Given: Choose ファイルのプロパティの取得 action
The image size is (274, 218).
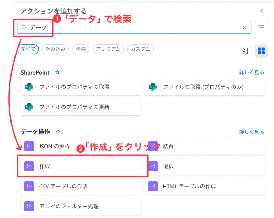Looking at the screenshot, I should pyautogui.click(x=81, y=87).
